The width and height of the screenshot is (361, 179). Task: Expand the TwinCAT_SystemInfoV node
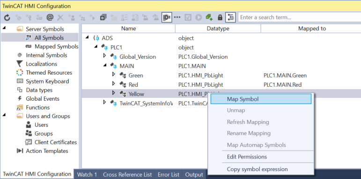[x=104, y=102]
